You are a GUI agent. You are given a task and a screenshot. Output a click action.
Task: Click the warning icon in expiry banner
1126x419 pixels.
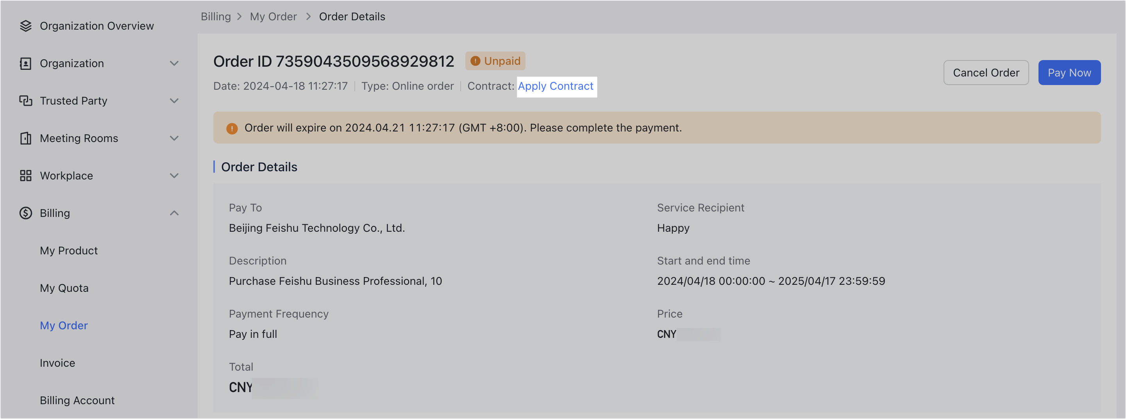coord(232,128)
